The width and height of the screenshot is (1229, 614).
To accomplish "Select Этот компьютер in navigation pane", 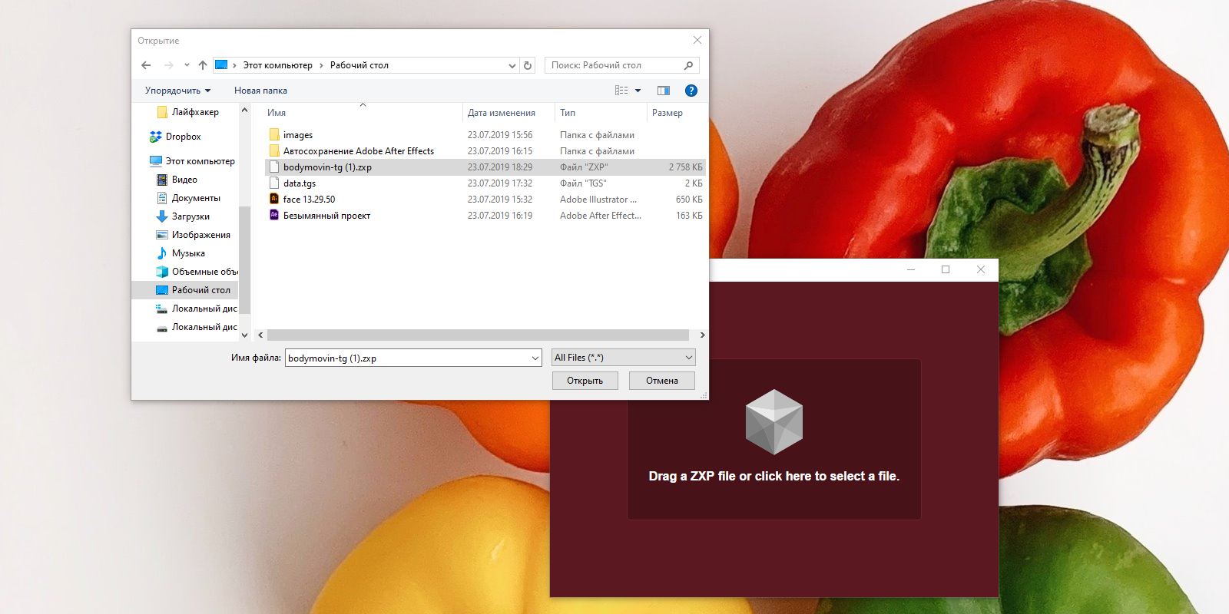I will pos(193,161).
